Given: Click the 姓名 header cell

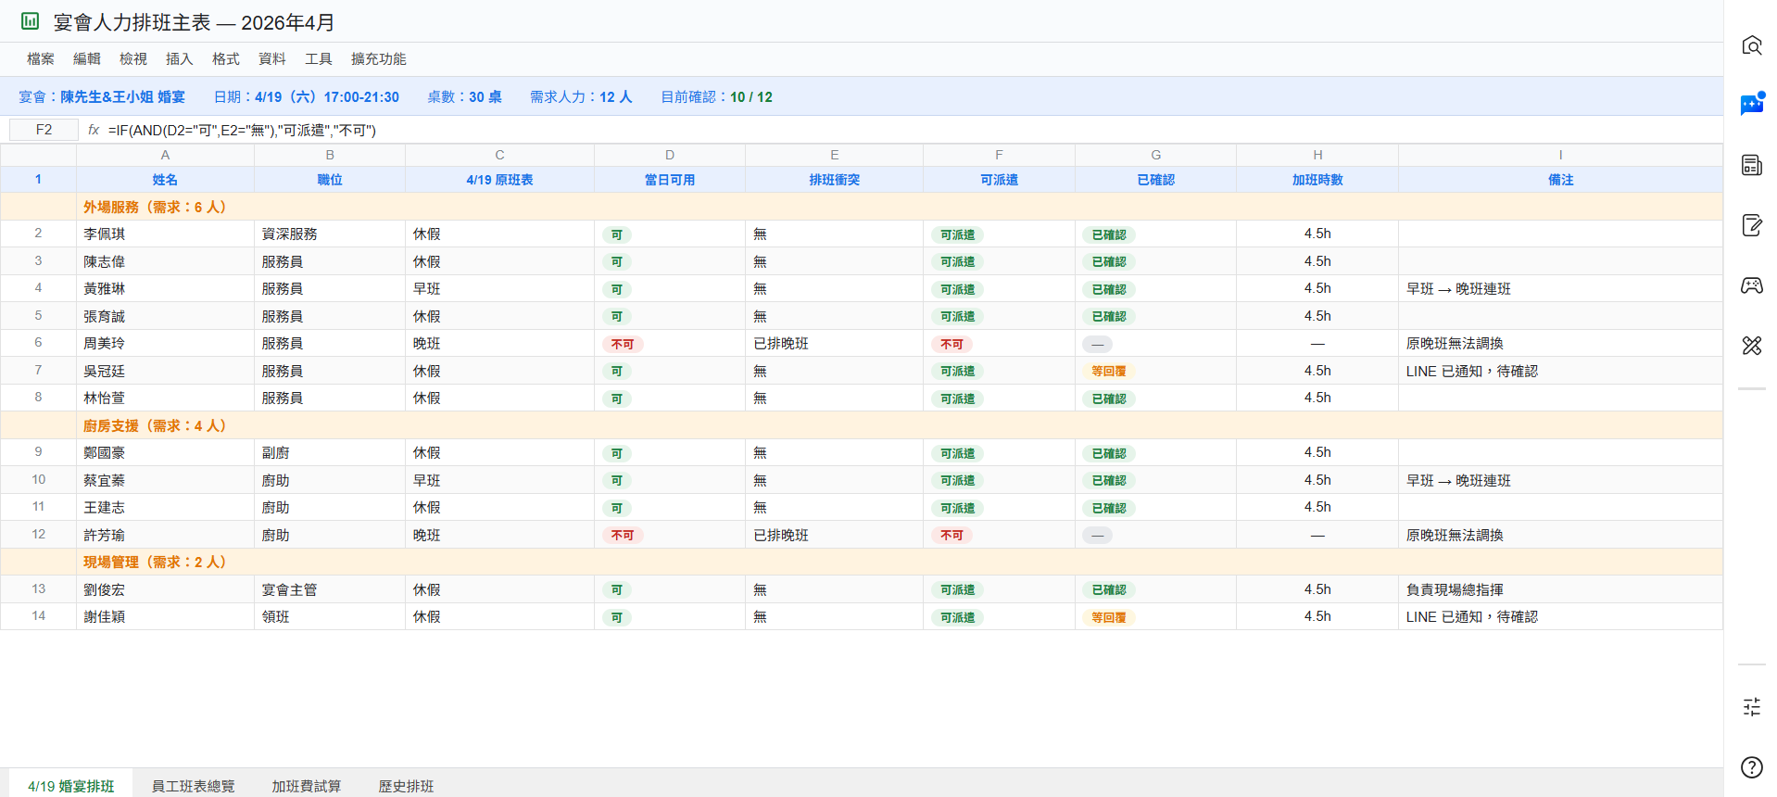Looking at the screenshot, I should (x=165, y=180).
